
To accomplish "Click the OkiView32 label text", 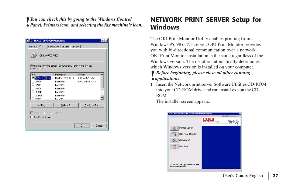I will 185,140.
